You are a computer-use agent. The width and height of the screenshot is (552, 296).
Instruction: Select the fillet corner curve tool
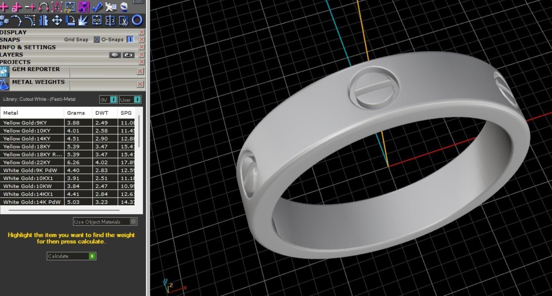coord(30,20)
